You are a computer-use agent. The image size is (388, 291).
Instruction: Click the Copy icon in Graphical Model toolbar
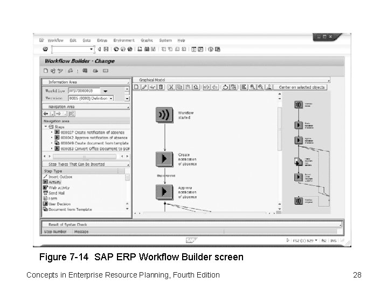[x=179, y=87]
